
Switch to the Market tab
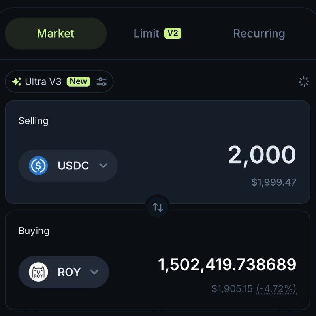55,34
